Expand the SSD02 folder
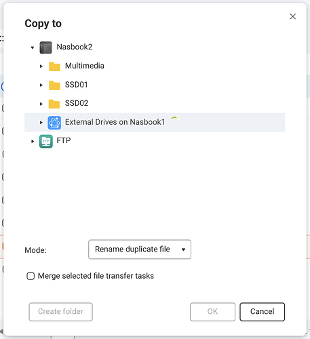 click(41, 104)
